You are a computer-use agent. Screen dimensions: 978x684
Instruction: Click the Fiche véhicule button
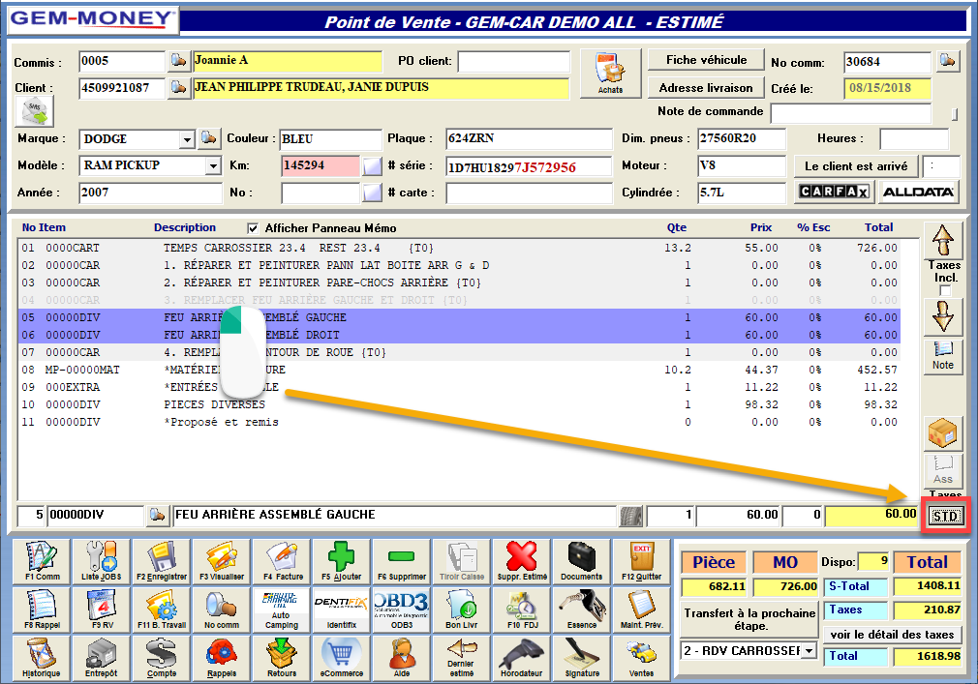[706, 60]
